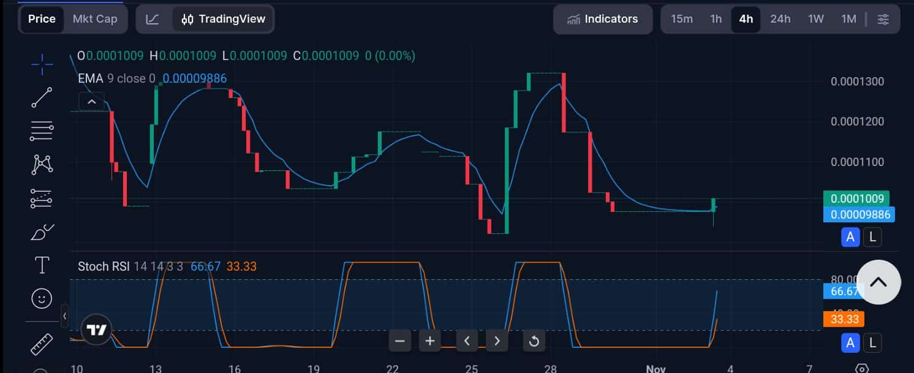The width and height of the screenshot is (914, 373).
Task: Switch to the Mkt Cap tab
Action: 95,19
